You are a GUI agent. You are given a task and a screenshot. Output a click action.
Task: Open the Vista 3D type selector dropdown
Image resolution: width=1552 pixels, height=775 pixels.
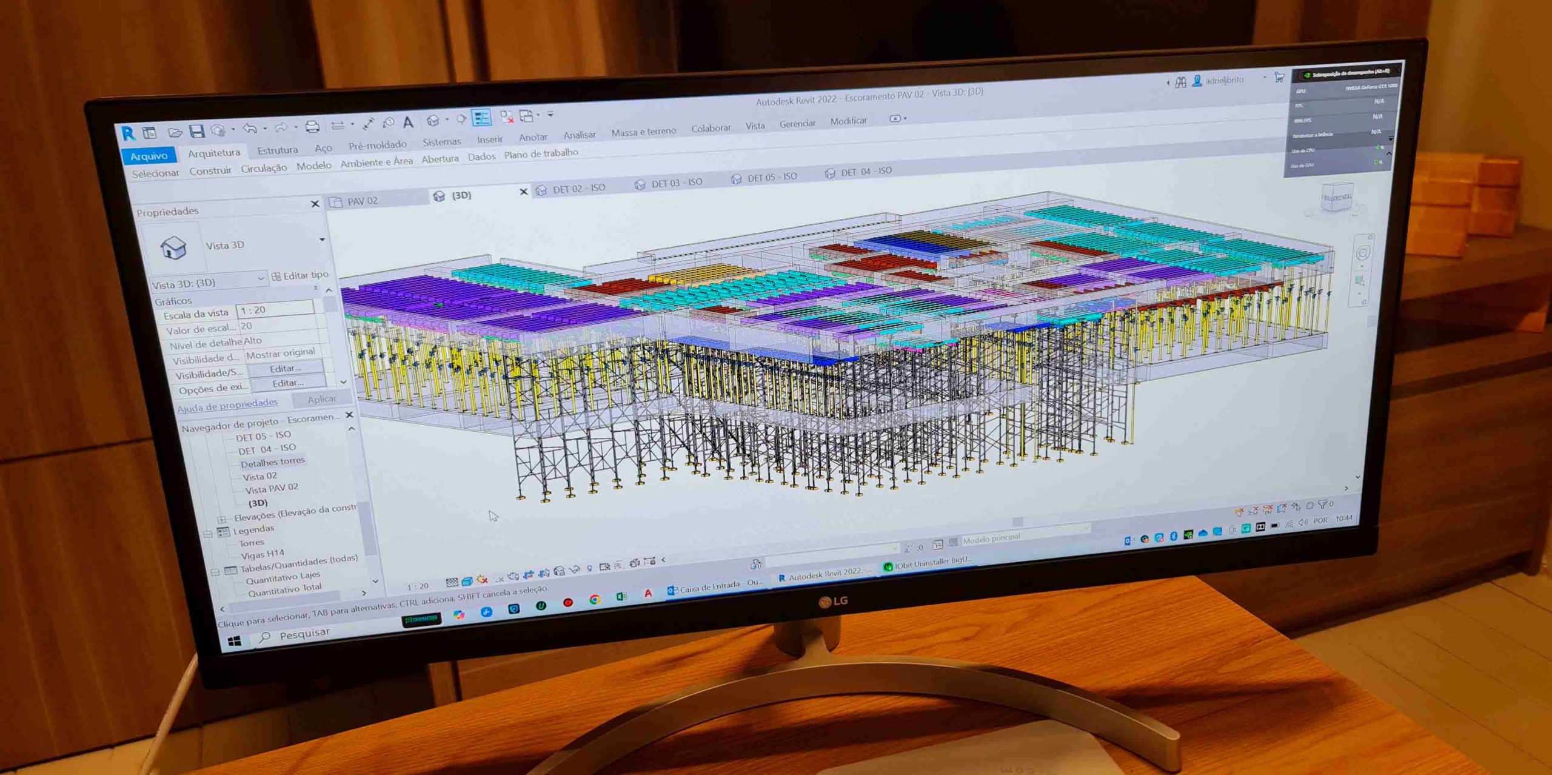(323, 240)
